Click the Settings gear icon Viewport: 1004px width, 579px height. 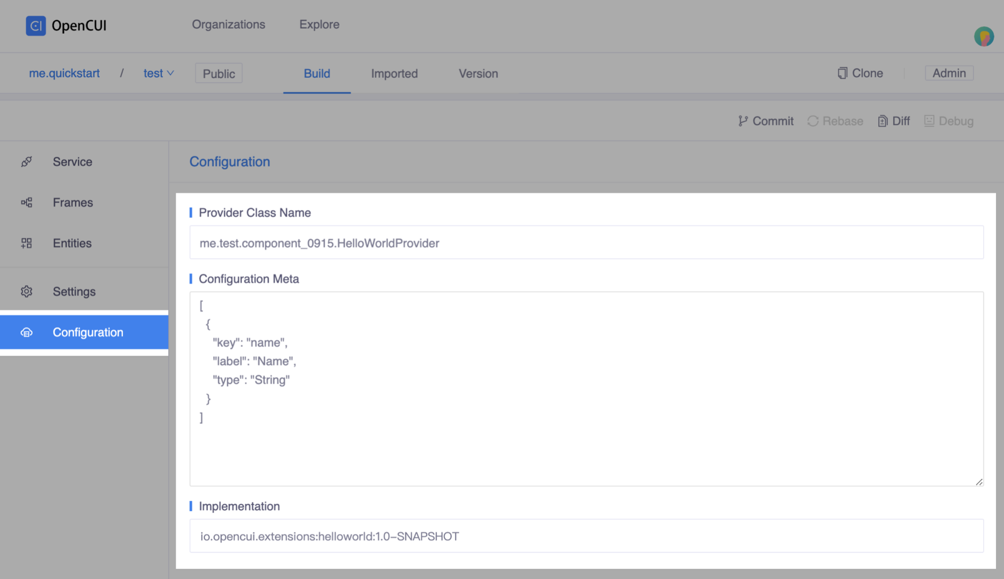click(x=26, y=291)
